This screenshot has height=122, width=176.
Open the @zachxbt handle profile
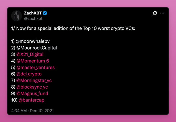[33, 18]
